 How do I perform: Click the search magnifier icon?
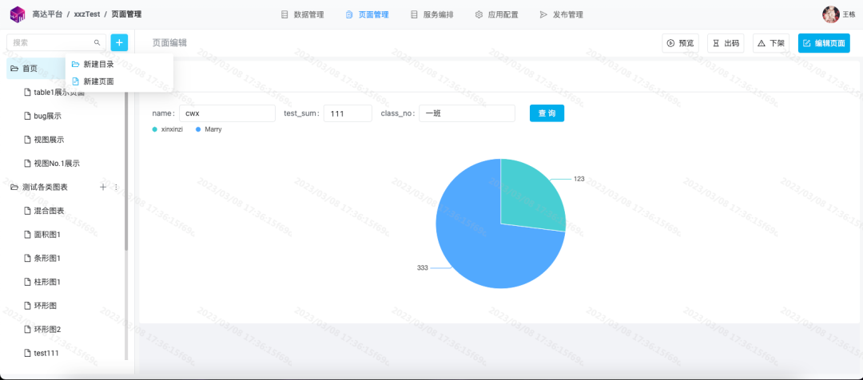[97, 42]
